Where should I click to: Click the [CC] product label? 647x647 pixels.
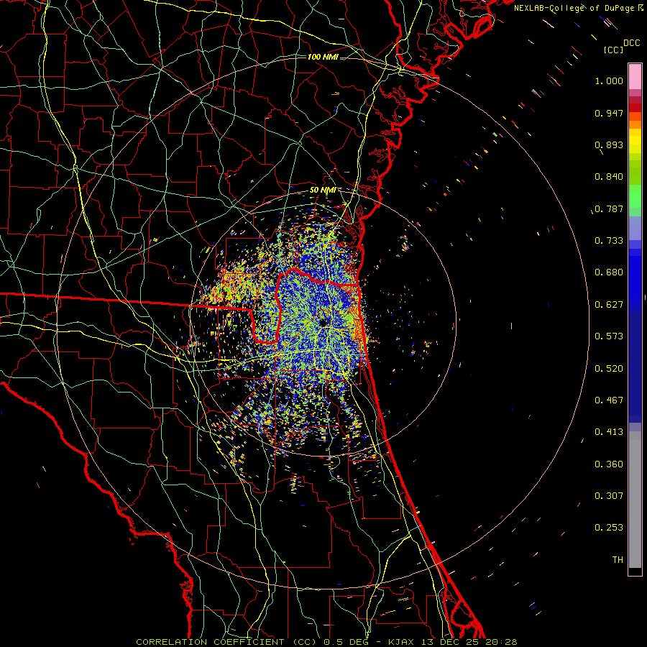tap(613, 50)
